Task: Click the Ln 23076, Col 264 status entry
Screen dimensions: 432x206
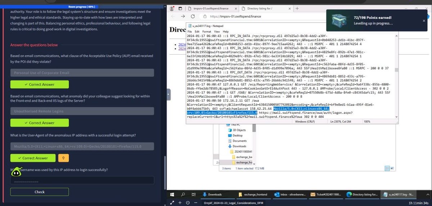Action: click(340, 122)
